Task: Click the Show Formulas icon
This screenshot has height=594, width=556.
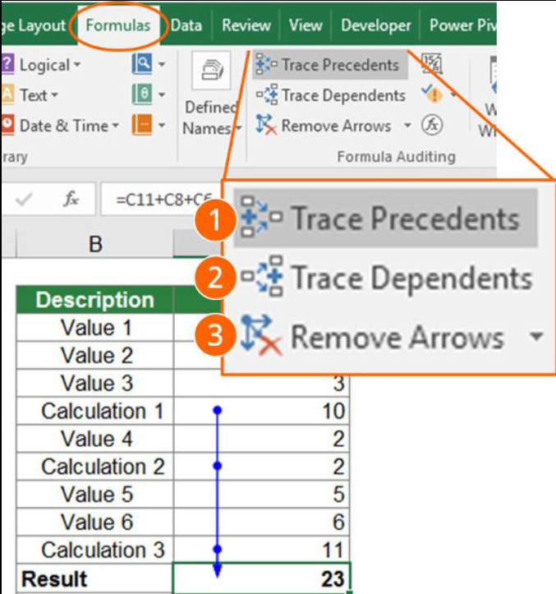Action: point(432,64)
